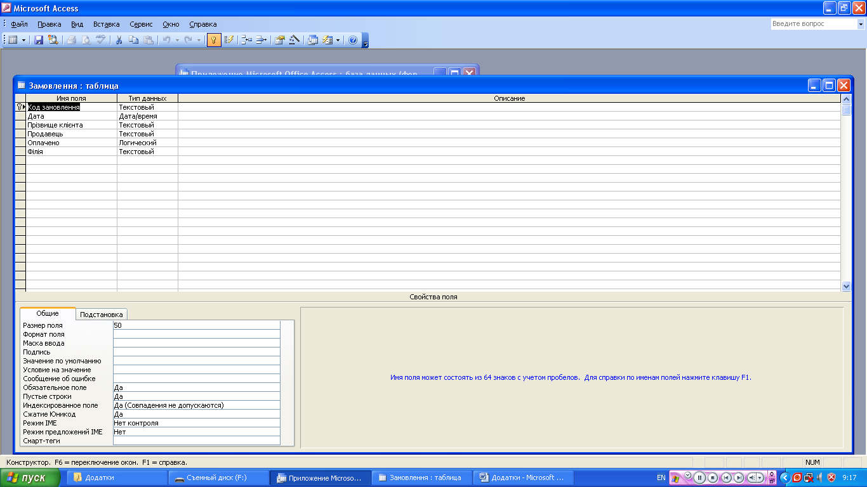The width and height of the screenshot is (867, 487).
Task: Select the Общие tab
Action: tap(48, 313)
